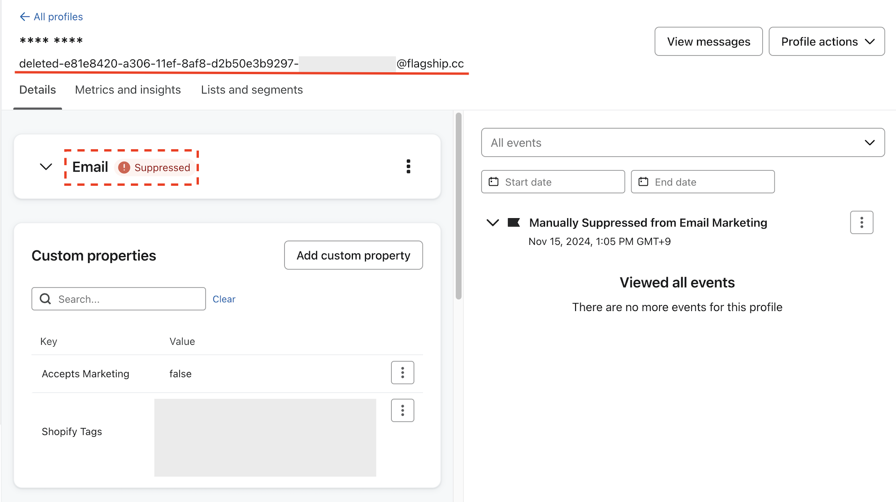896x502 pixels.
Task: Open the Lists and segments tab
Action: (252, 90)
